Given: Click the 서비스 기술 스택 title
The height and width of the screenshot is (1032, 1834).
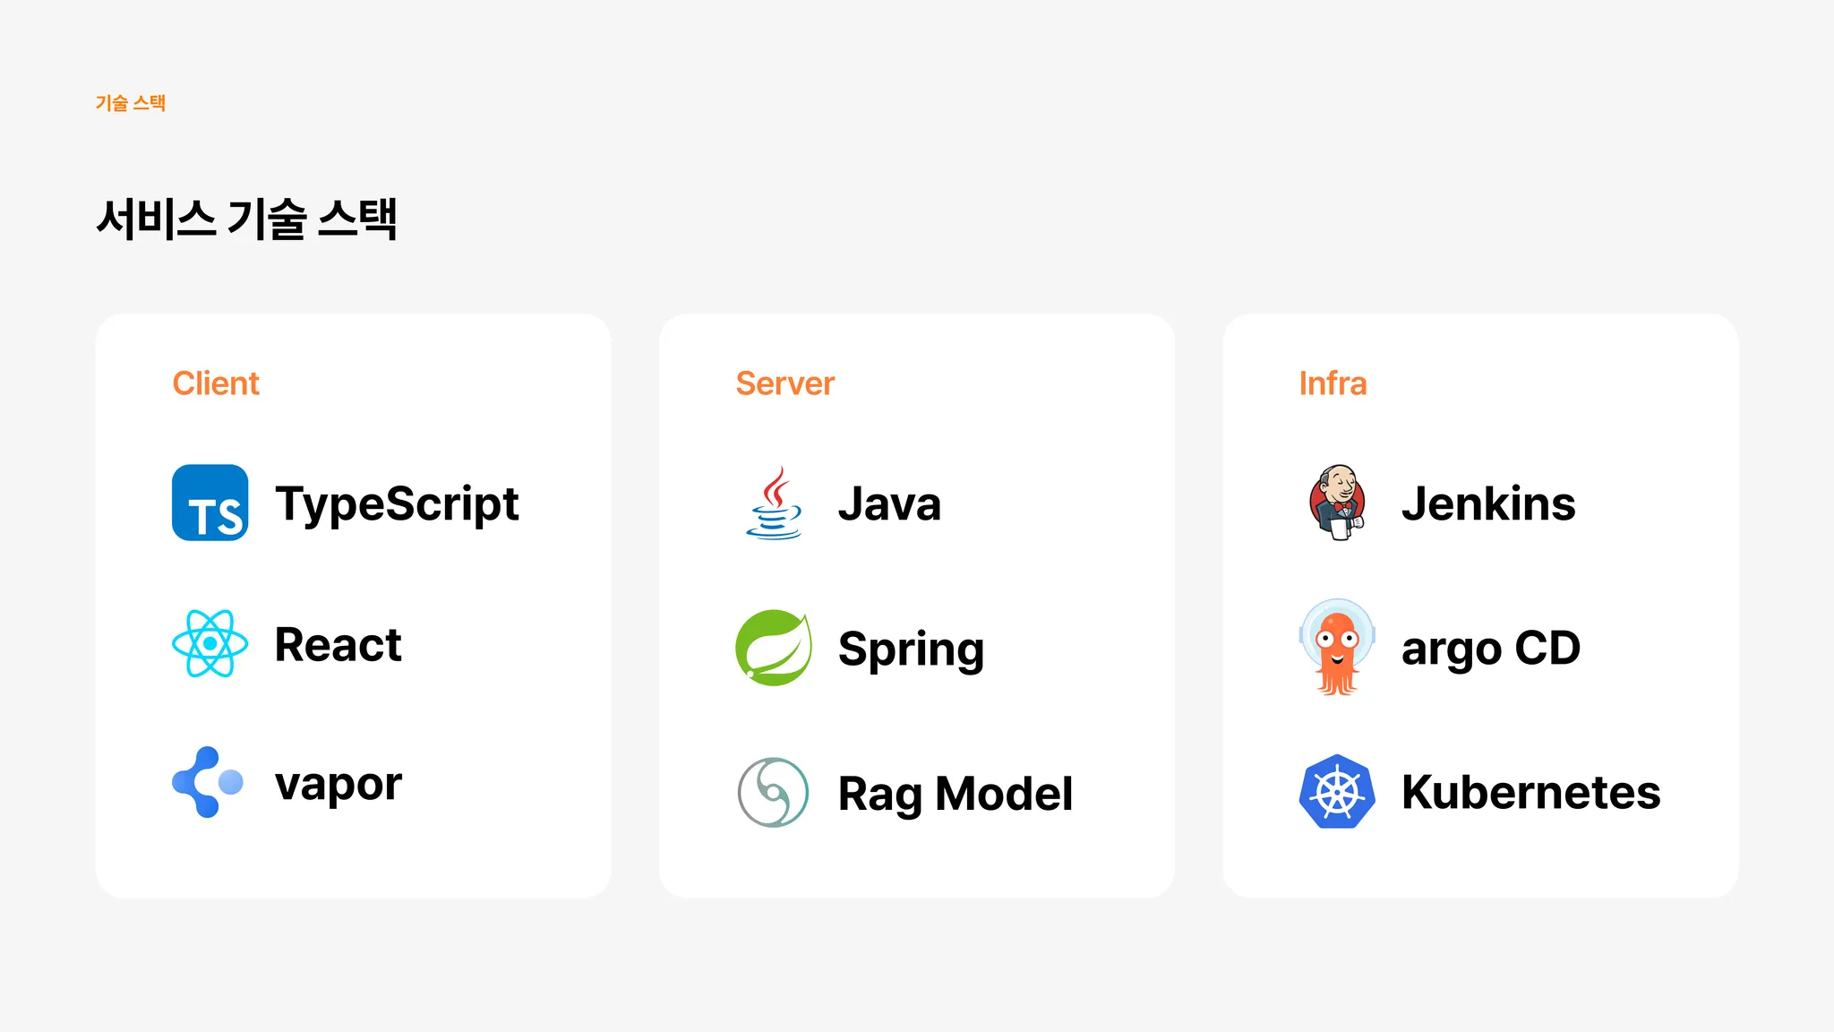Looking at the screenshot, I should coord(246,219).
